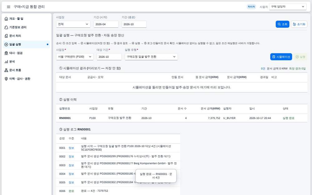
Task: Open 사업장 서울 구매센터 (P100) dropdown
Action: click(x=75, y=57)
